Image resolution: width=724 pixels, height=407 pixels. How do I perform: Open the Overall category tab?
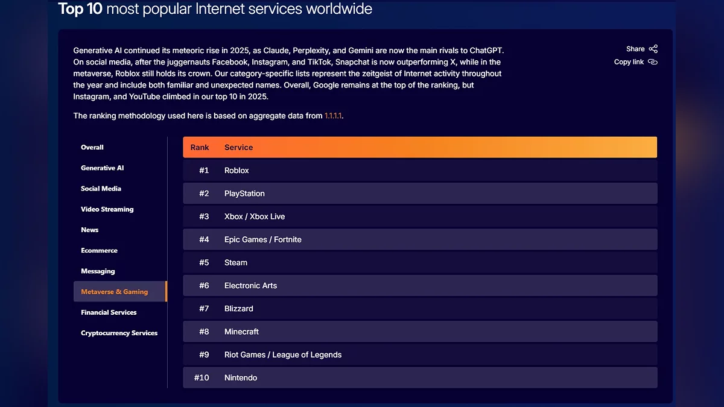[x=92, y=147]
